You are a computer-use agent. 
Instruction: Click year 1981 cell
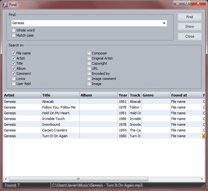[x=123, y=102]
